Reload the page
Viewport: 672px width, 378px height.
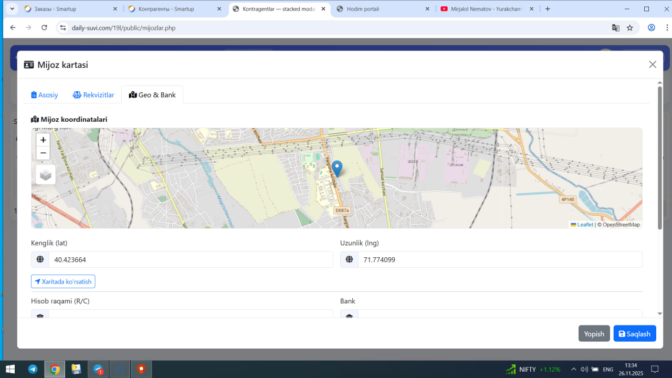[44, 28]
